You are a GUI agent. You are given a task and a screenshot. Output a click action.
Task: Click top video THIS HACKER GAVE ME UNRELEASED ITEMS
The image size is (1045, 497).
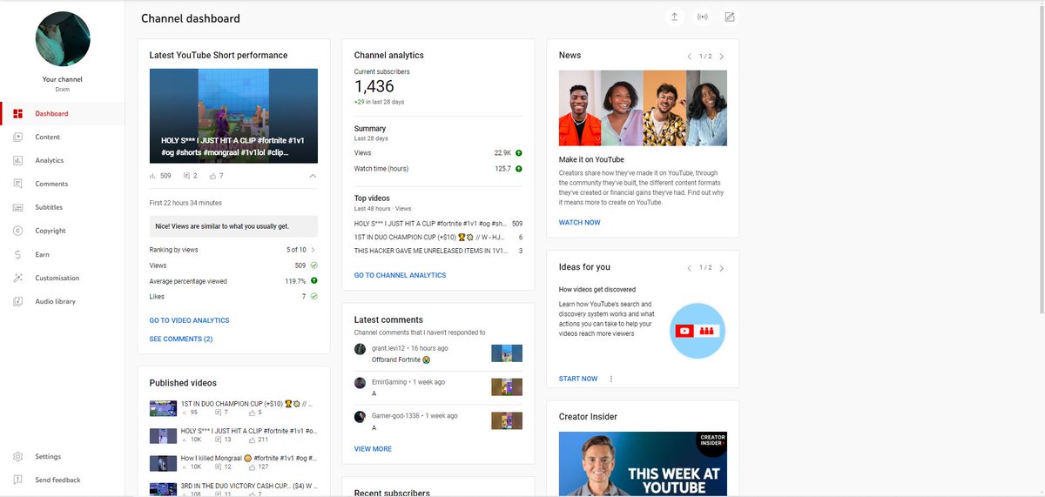pyautogui.click(x=438, y=251)
